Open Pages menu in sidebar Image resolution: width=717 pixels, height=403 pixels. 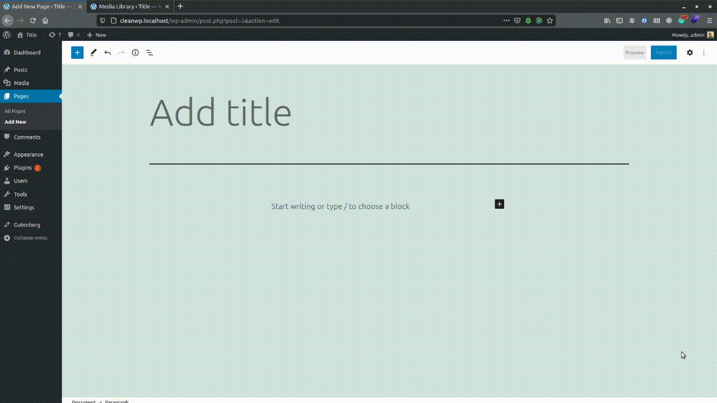[x=31, y=96]
